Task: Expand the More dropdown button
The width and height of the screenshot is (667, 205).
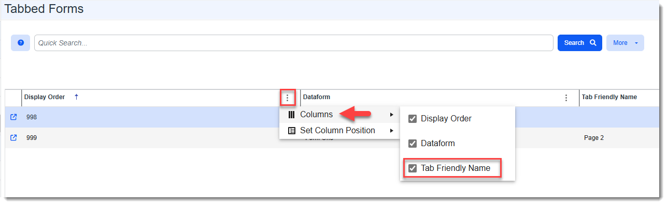Action: click(625, 43)
